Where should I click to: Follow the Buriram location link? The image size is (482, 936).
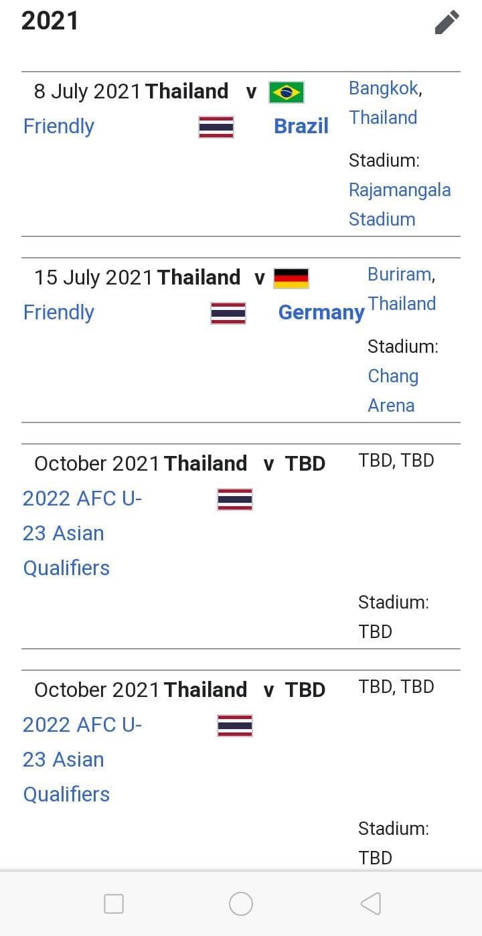[400, 275]
